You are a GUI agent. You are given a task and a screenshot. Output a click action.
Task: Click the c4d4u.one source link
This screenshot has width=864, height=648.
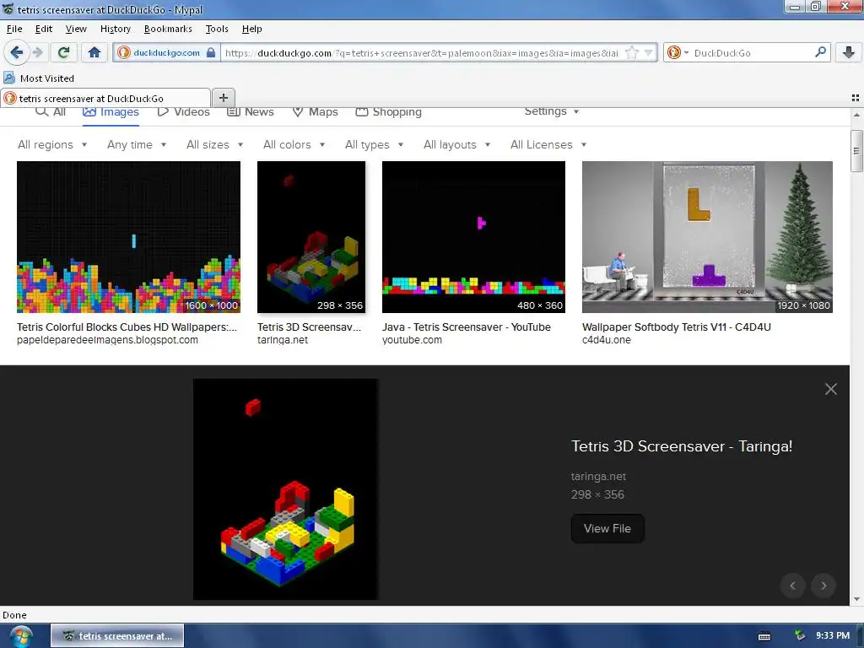tap(607, 340)
